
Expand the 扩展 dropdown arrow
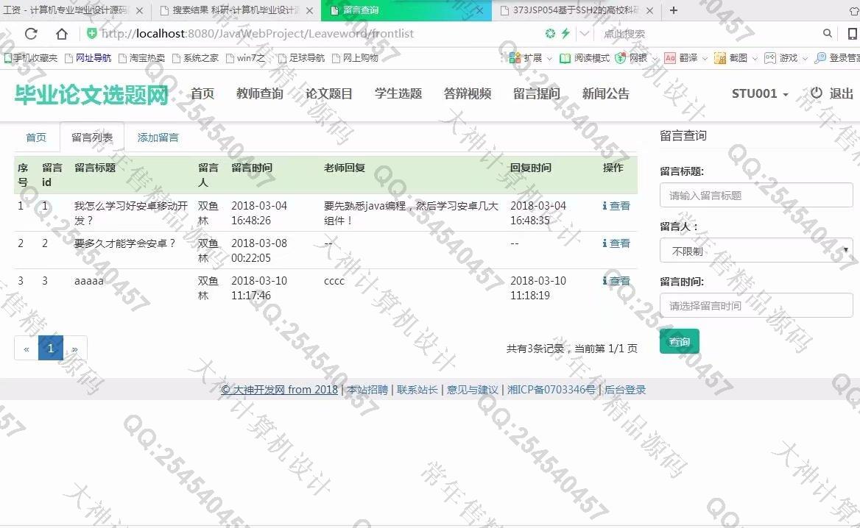coord(549,58)
